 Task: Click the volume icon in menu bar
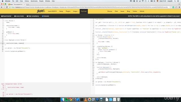pyautogui.click(x=154, y=1)
